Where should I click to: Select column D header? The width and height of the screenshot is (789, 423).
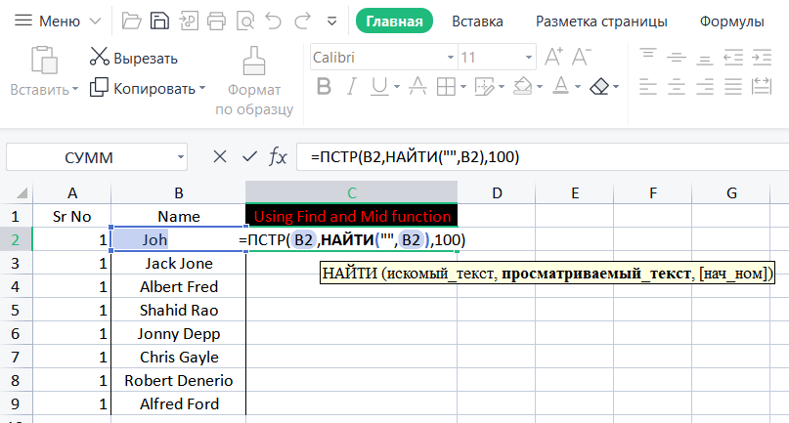tap(497, 192)
